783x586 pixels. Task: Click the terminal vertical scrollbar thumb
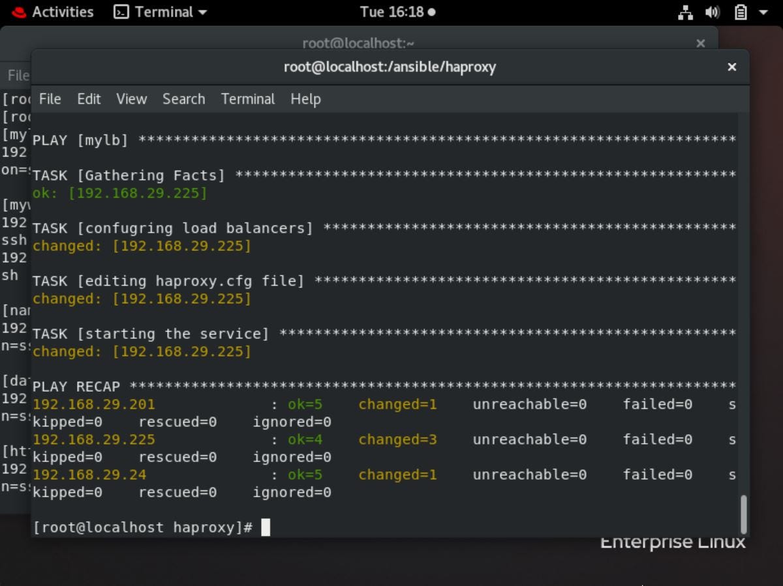click(x=744, y=514)
